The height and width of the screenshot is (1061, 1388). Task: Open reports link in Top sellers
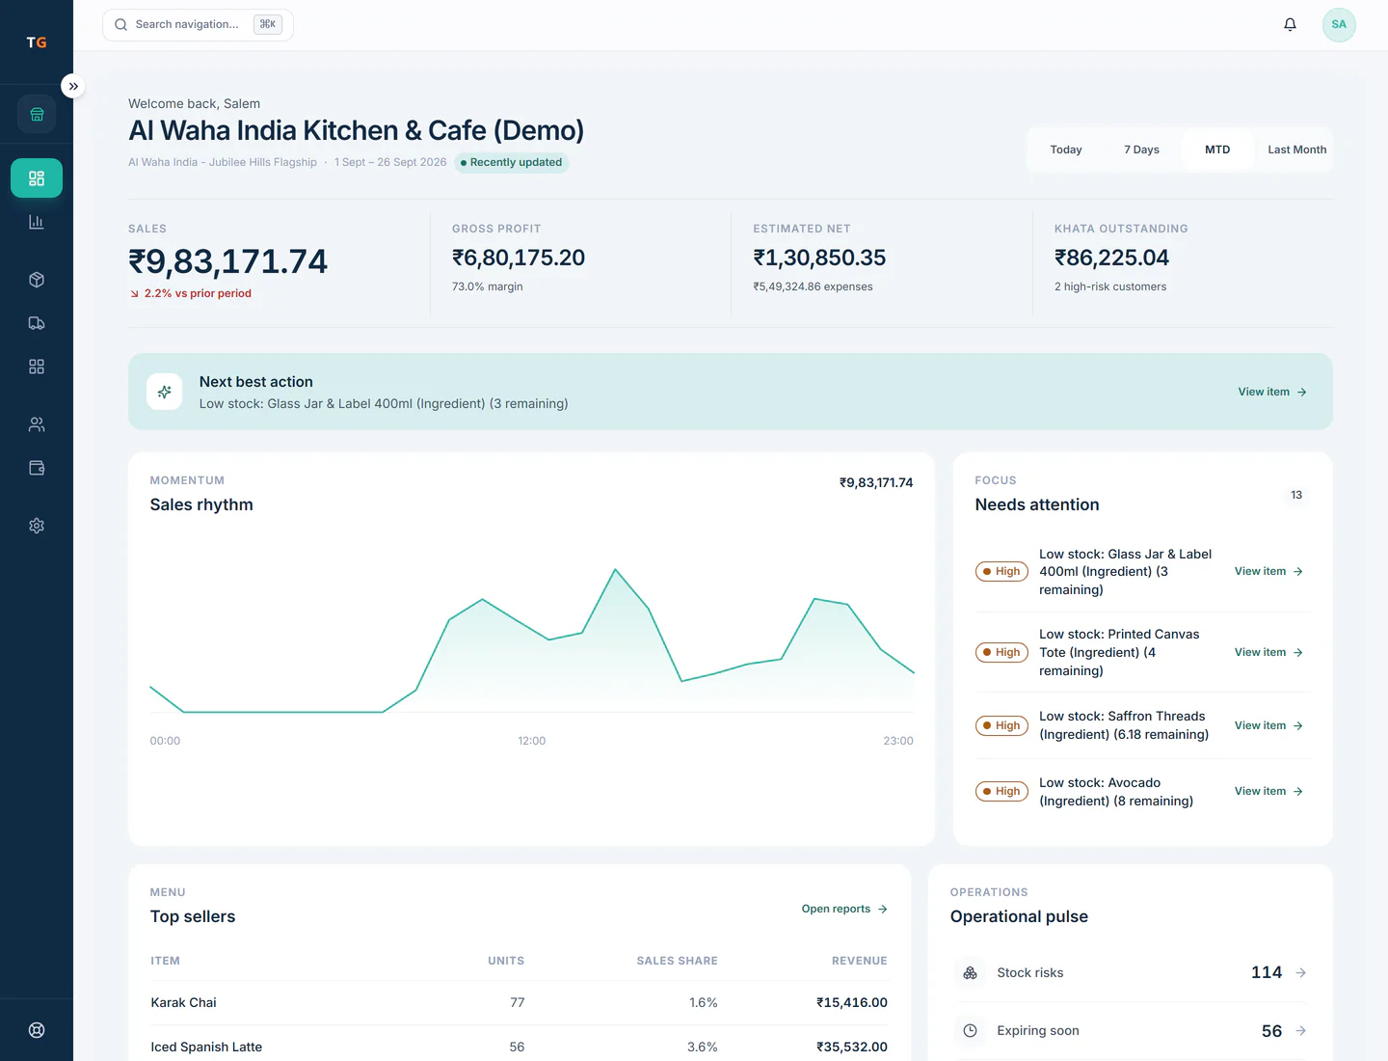844,909
